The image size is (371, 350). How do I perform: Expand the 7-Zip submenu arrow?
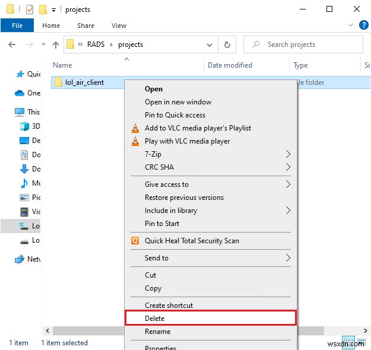click(288, 154)
